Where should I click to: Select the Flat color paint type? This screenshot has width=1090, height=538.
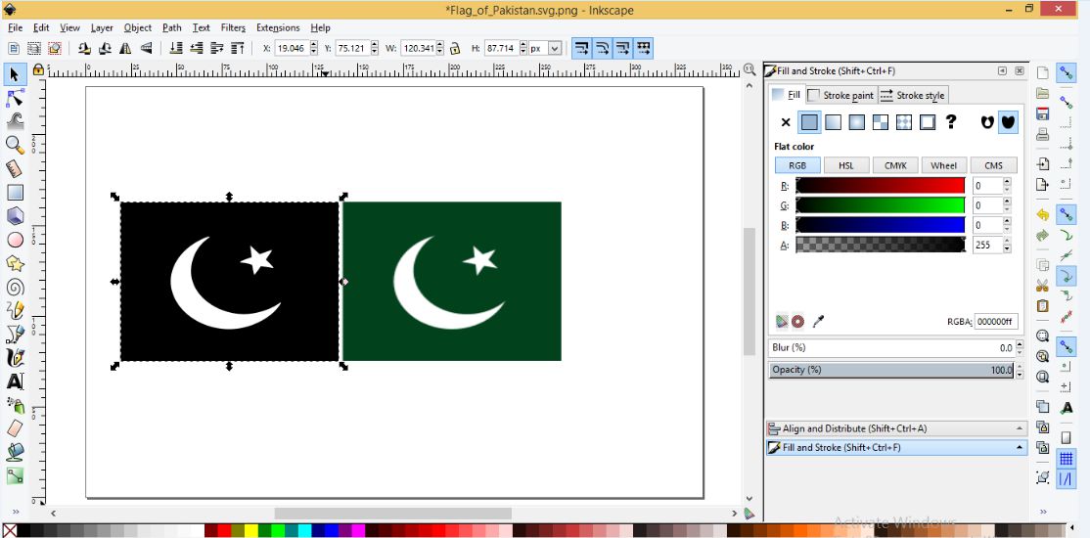coord(809,122)
